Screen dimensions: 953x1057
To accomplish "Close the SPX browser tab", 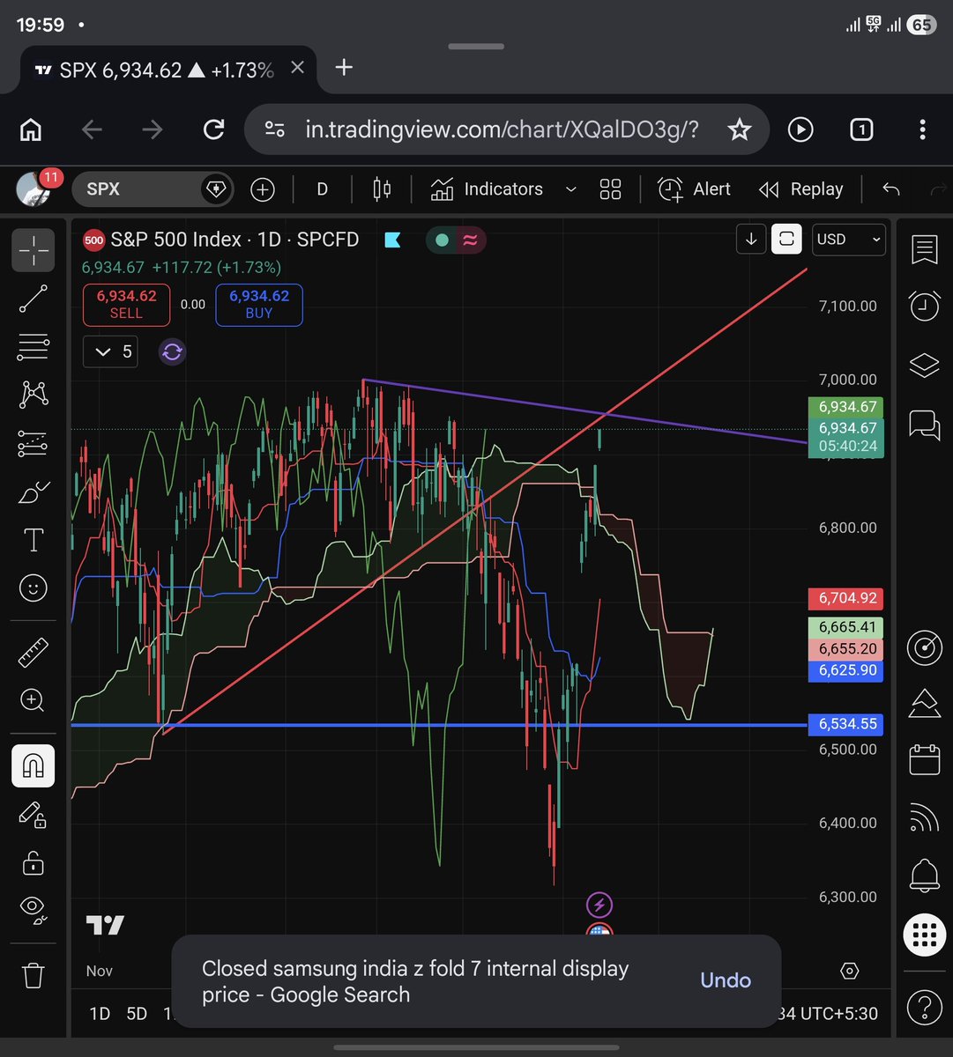I will pos(297,68).
